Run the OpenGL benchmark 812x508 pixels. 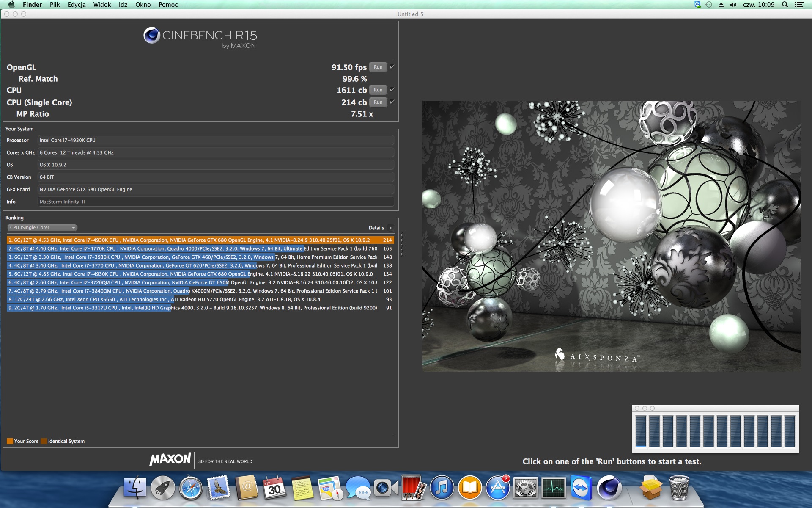(378, 67)
